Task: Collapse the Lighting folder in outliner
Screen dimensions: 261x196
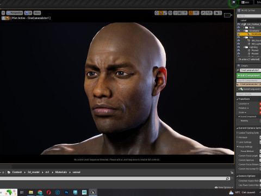Action: click(x=244, y=47)
